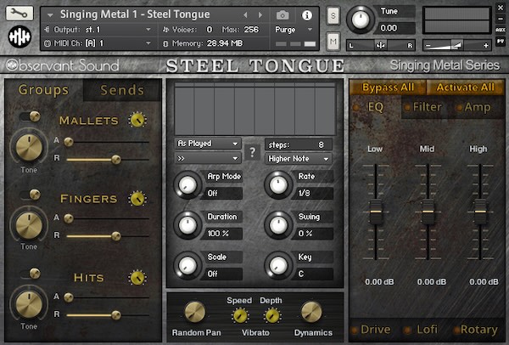Toggle the Mallets group on/off switch
The width and height of the screenshot is (509, 345).
tap(31, 116)
